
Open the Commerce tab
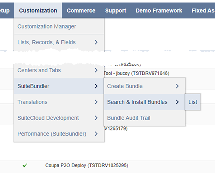[81, 10]
